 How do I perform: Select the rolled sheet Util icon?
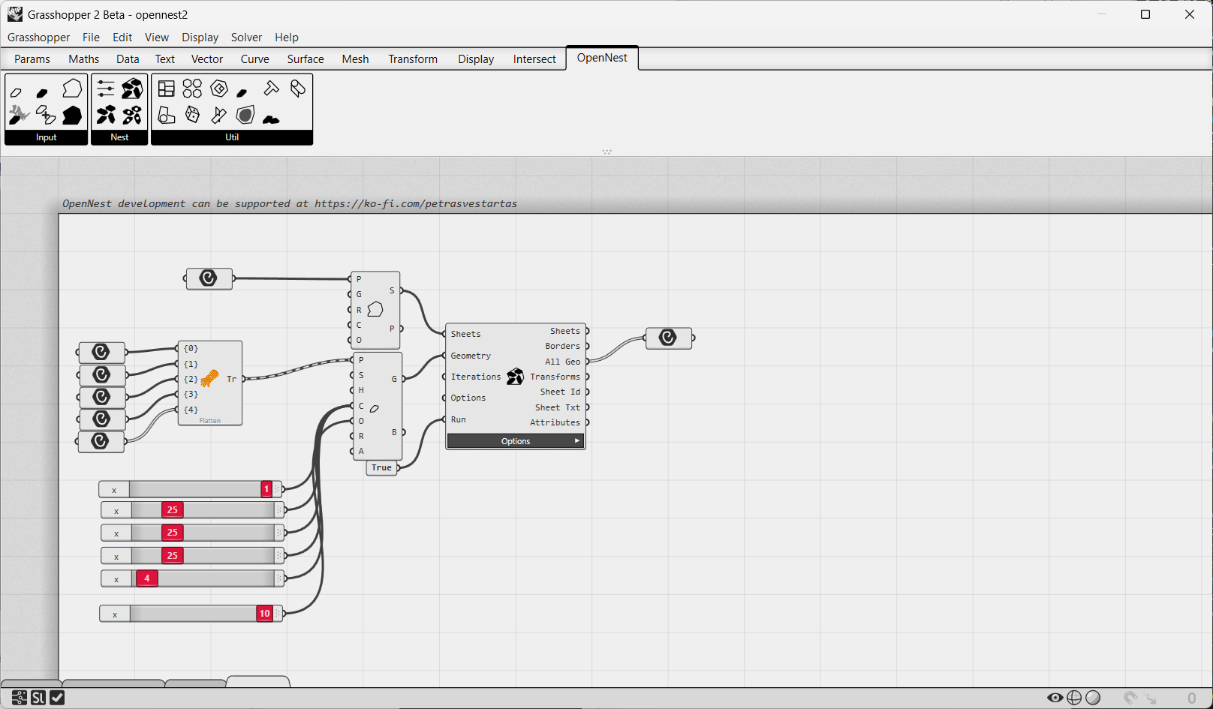(297, 89)
